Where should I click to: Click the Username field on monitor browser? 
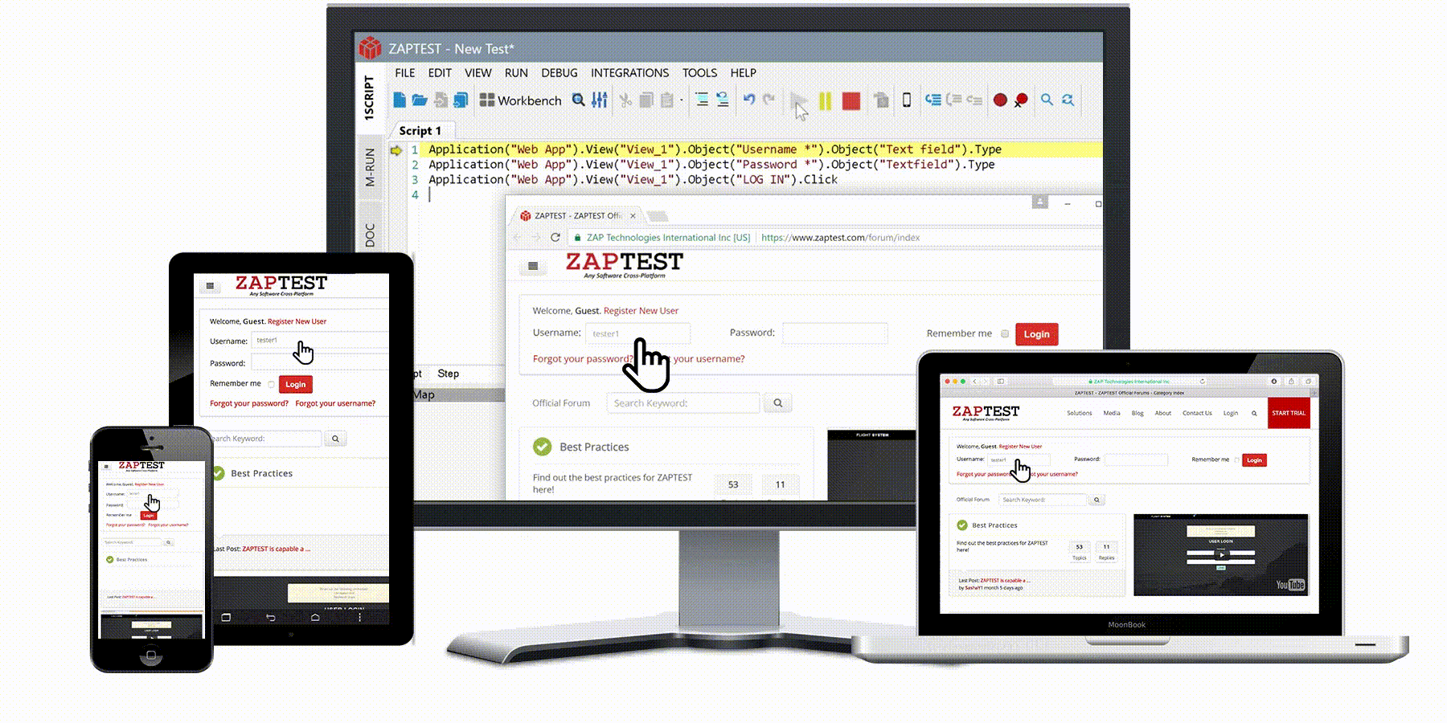[638, 333]
